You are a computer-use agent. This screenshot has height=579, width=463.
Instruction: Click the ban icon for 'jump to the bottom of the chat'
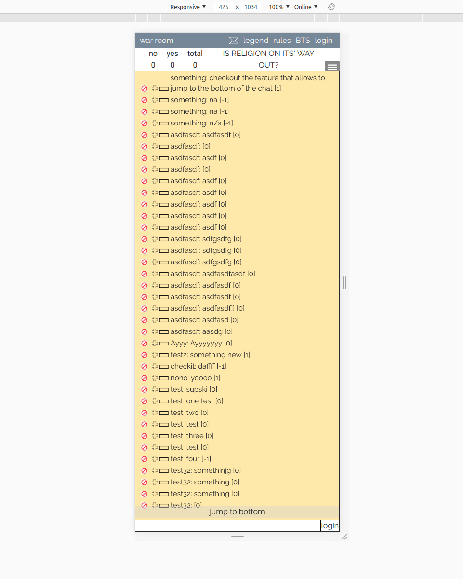144,89
